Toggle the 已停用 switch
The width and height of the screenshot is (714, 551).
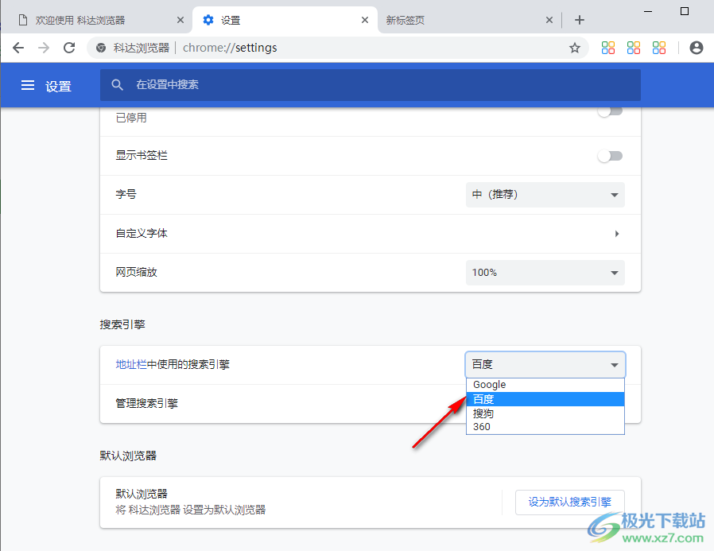[x=611, y=112]
